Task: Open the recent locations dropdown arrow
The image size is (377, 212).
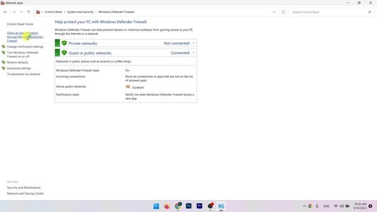Action: tap(21, 12)
